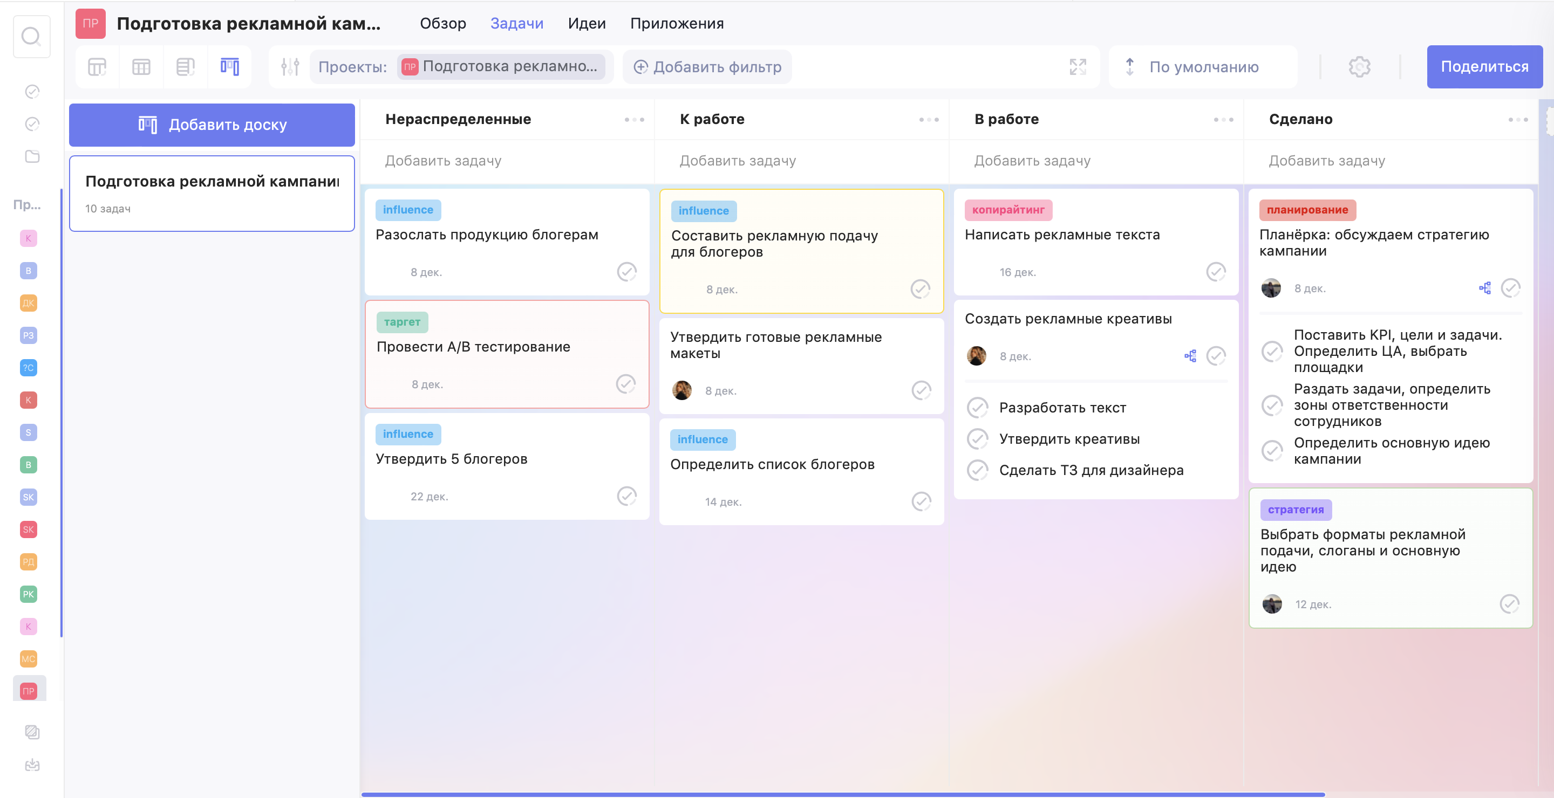
Task: Switch to the Обзор tab
Action: point(443,24)
